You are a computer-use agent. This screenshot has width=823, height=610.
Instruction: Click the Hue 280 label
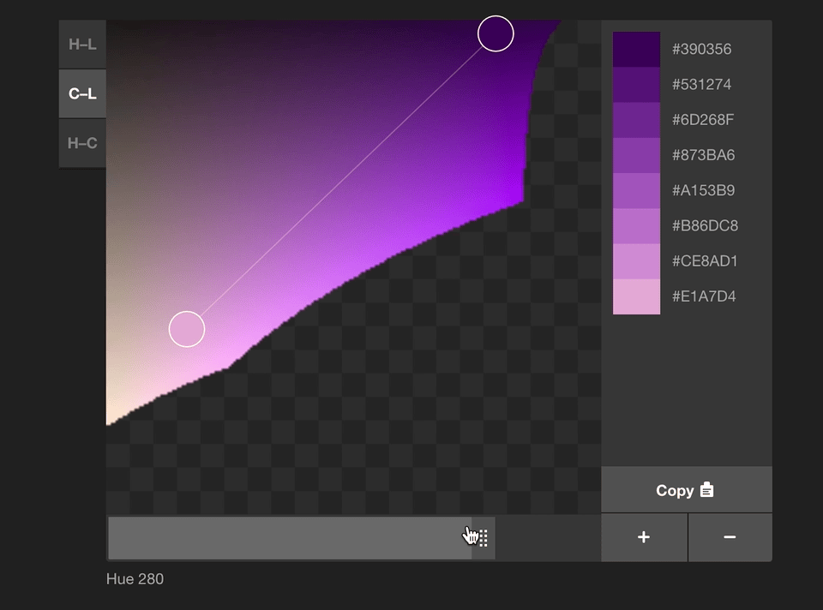135,579
